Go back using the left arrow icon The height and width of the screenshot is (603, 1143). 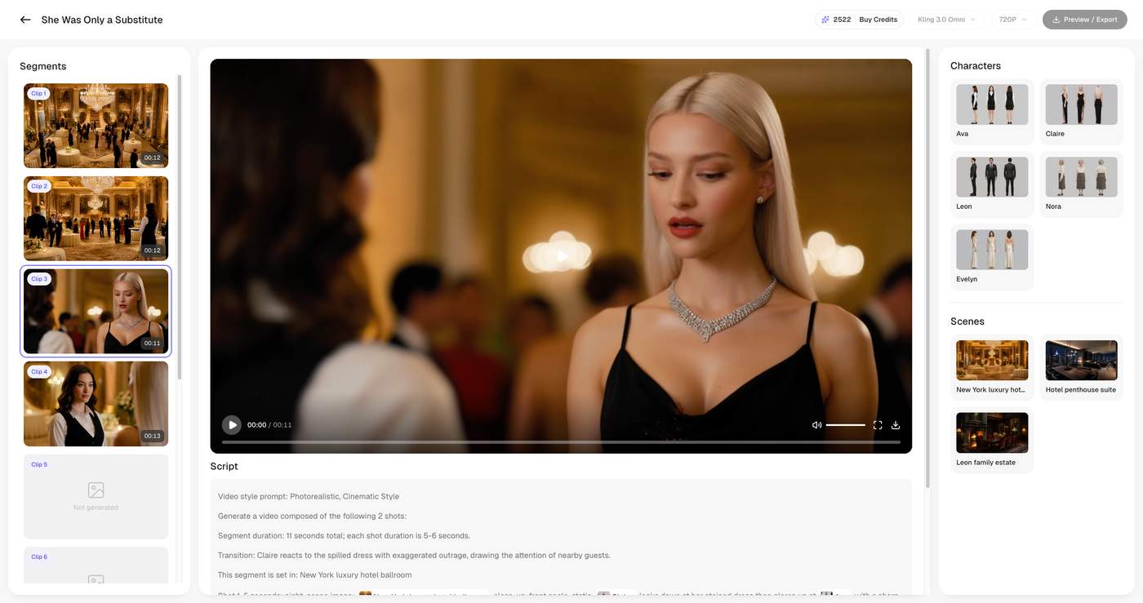pyautogui.click(x=25, y=20)
